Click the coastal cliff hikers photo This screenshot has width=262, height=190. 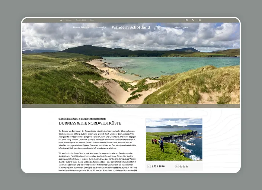point(174,139)
